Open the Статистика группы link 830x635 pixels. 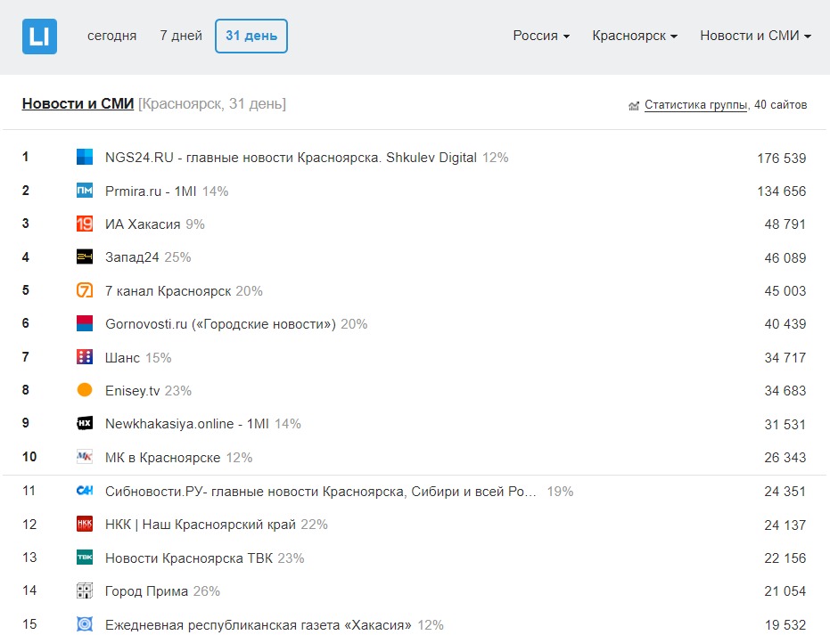click(695, 105)
